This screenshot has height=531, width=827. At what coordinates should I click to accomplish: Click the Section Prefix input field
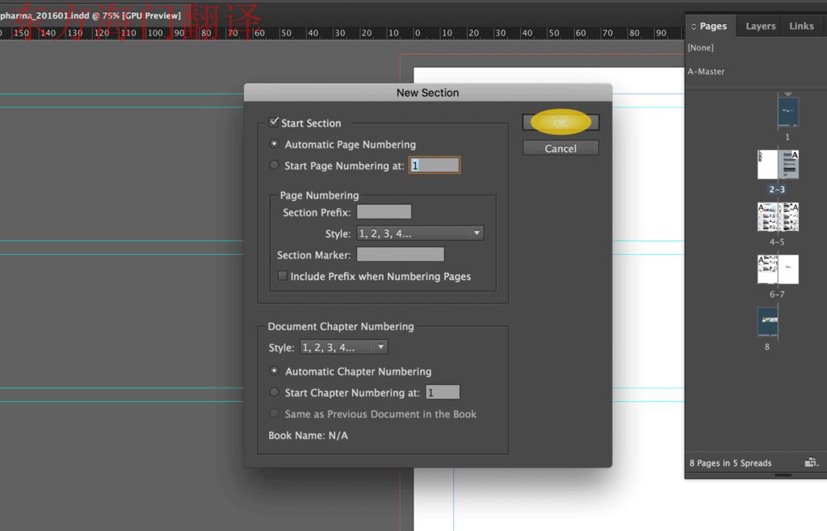(x=384, y=211)
